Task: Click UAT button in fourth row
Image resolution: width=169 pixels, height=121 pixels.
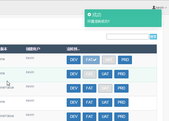Action: [105, 103]
